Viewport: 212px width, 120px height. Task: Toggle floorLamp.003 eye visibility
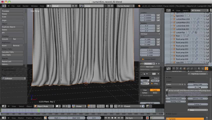[x=201, y=49]
